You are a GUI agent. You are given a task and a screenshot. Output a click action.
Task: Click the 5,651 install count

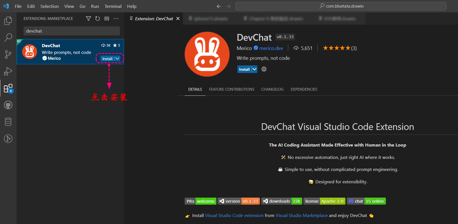pos(306,48)
